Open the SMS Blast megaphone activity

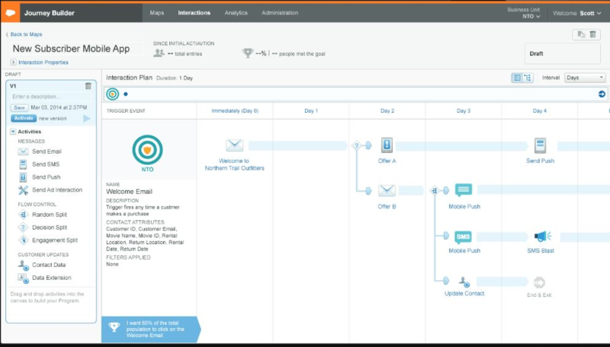click(x=542, y=236)
